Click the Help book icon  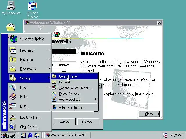pos(13,96)
